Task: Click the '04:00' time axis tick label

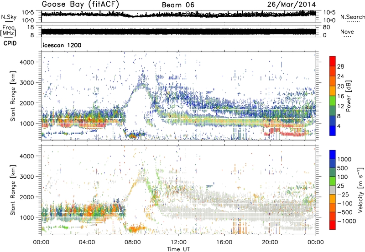Action: tap(87, 242)
